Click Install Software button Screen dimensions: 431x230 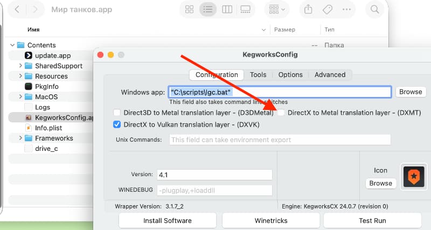click(x=168, y=221)
